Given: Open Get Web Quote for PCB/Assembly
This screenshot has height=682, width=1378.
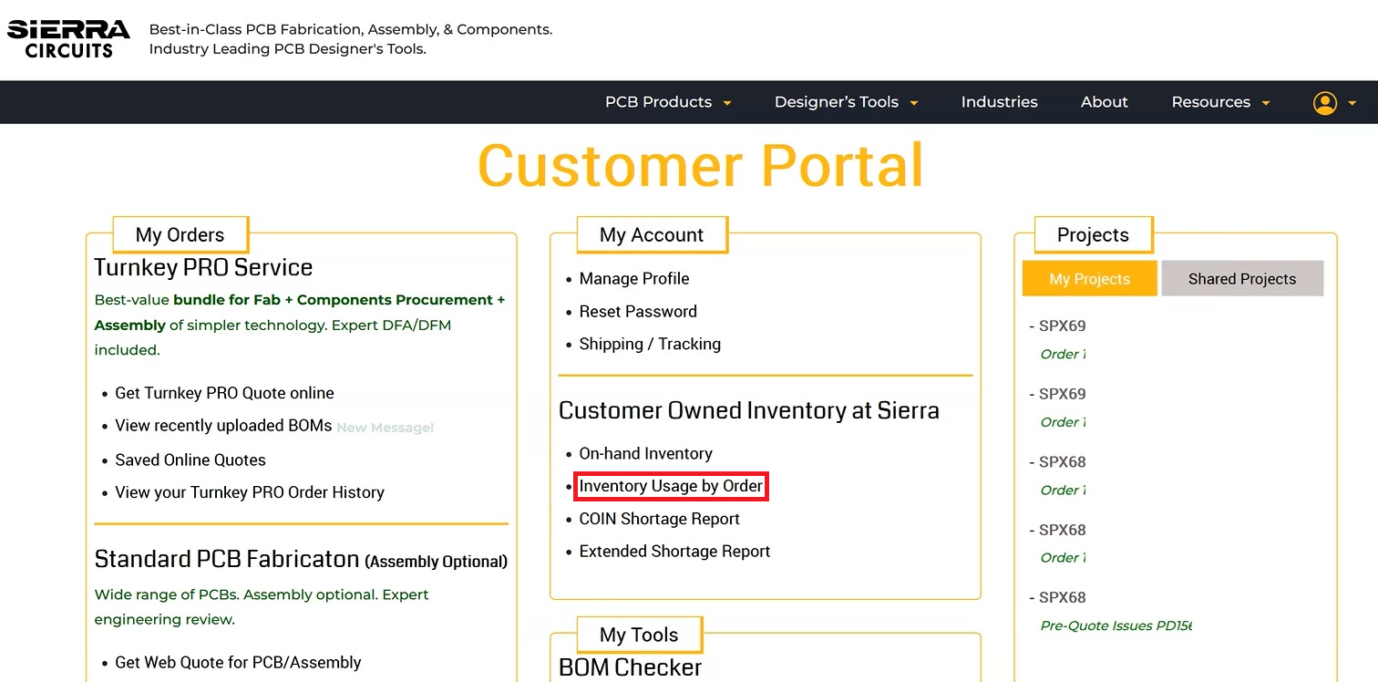Looking at the screenshot, I should [x=238, y=663].
